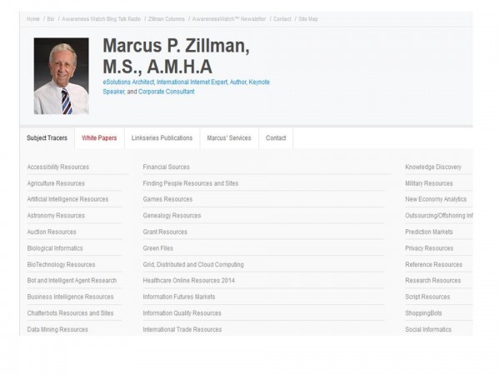
Task: Open Awareness Watch Blog Talk Radio link
Action: click(x=101, y=19)
